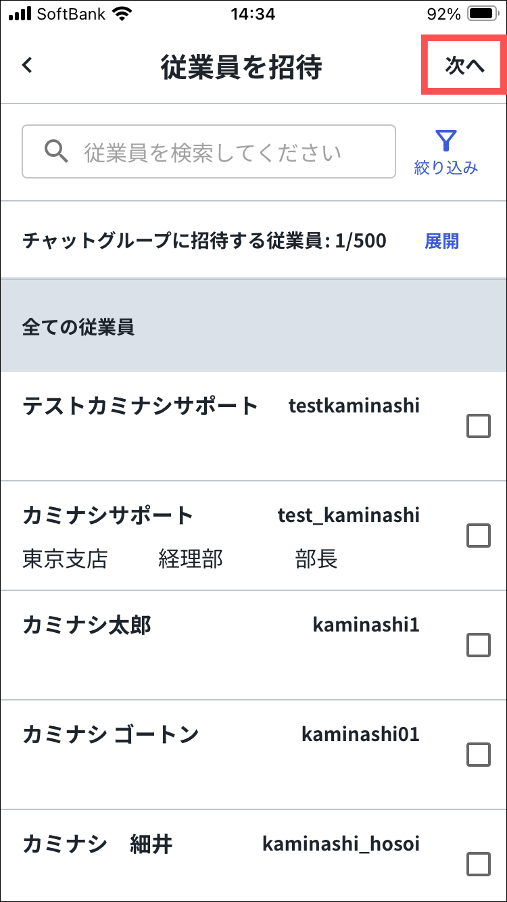This screenshot has width=507, height=902.
Task: Check the カミナシ ゴートン checkbox
Action: coord(479,755)
